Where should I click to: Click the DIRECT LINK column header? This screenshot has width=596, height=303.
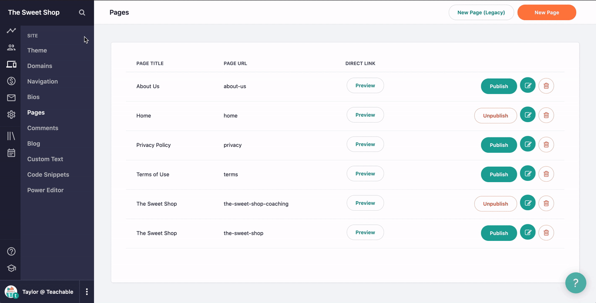(360, 63)
